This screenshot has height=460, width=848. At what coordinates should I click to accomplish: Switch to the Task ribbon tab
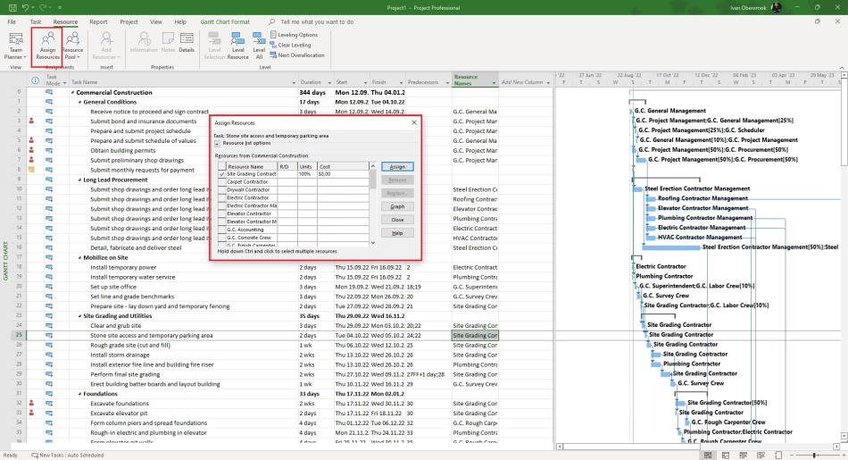click(36, 21)
